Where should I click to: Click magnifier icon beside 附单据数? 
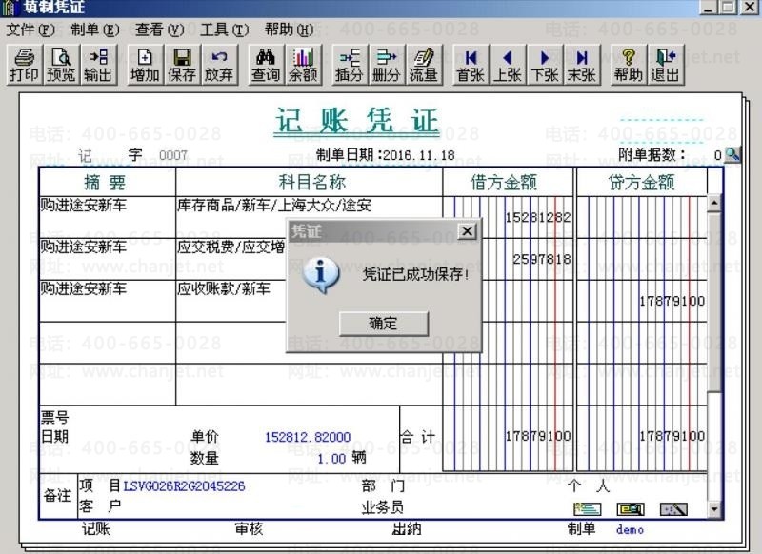(x=732, y=155)
